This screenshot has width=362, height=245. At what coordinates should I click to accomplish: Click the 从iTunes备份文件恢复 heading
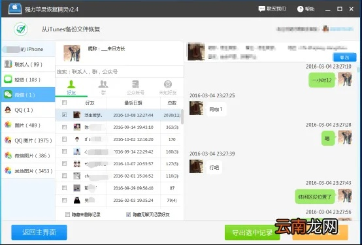point(71,29)
